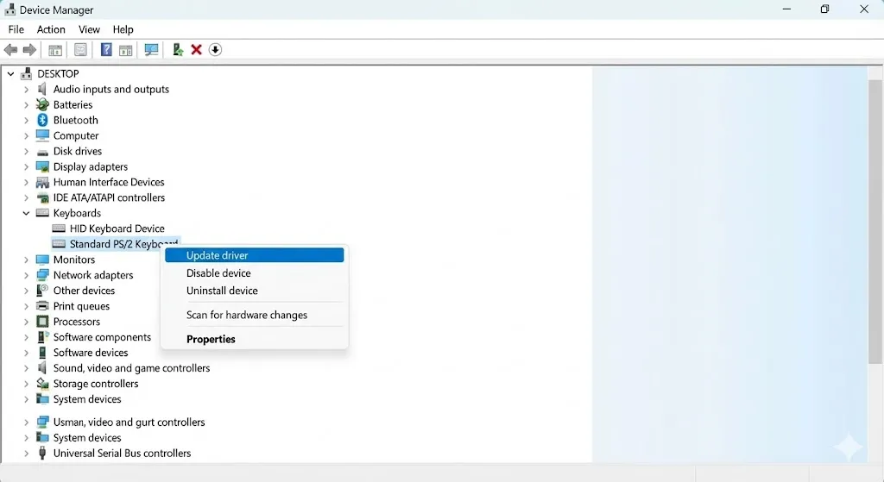884x482 pixels.
Task: Click the Back arrow toolbar icon
Action: click(11, 50)
